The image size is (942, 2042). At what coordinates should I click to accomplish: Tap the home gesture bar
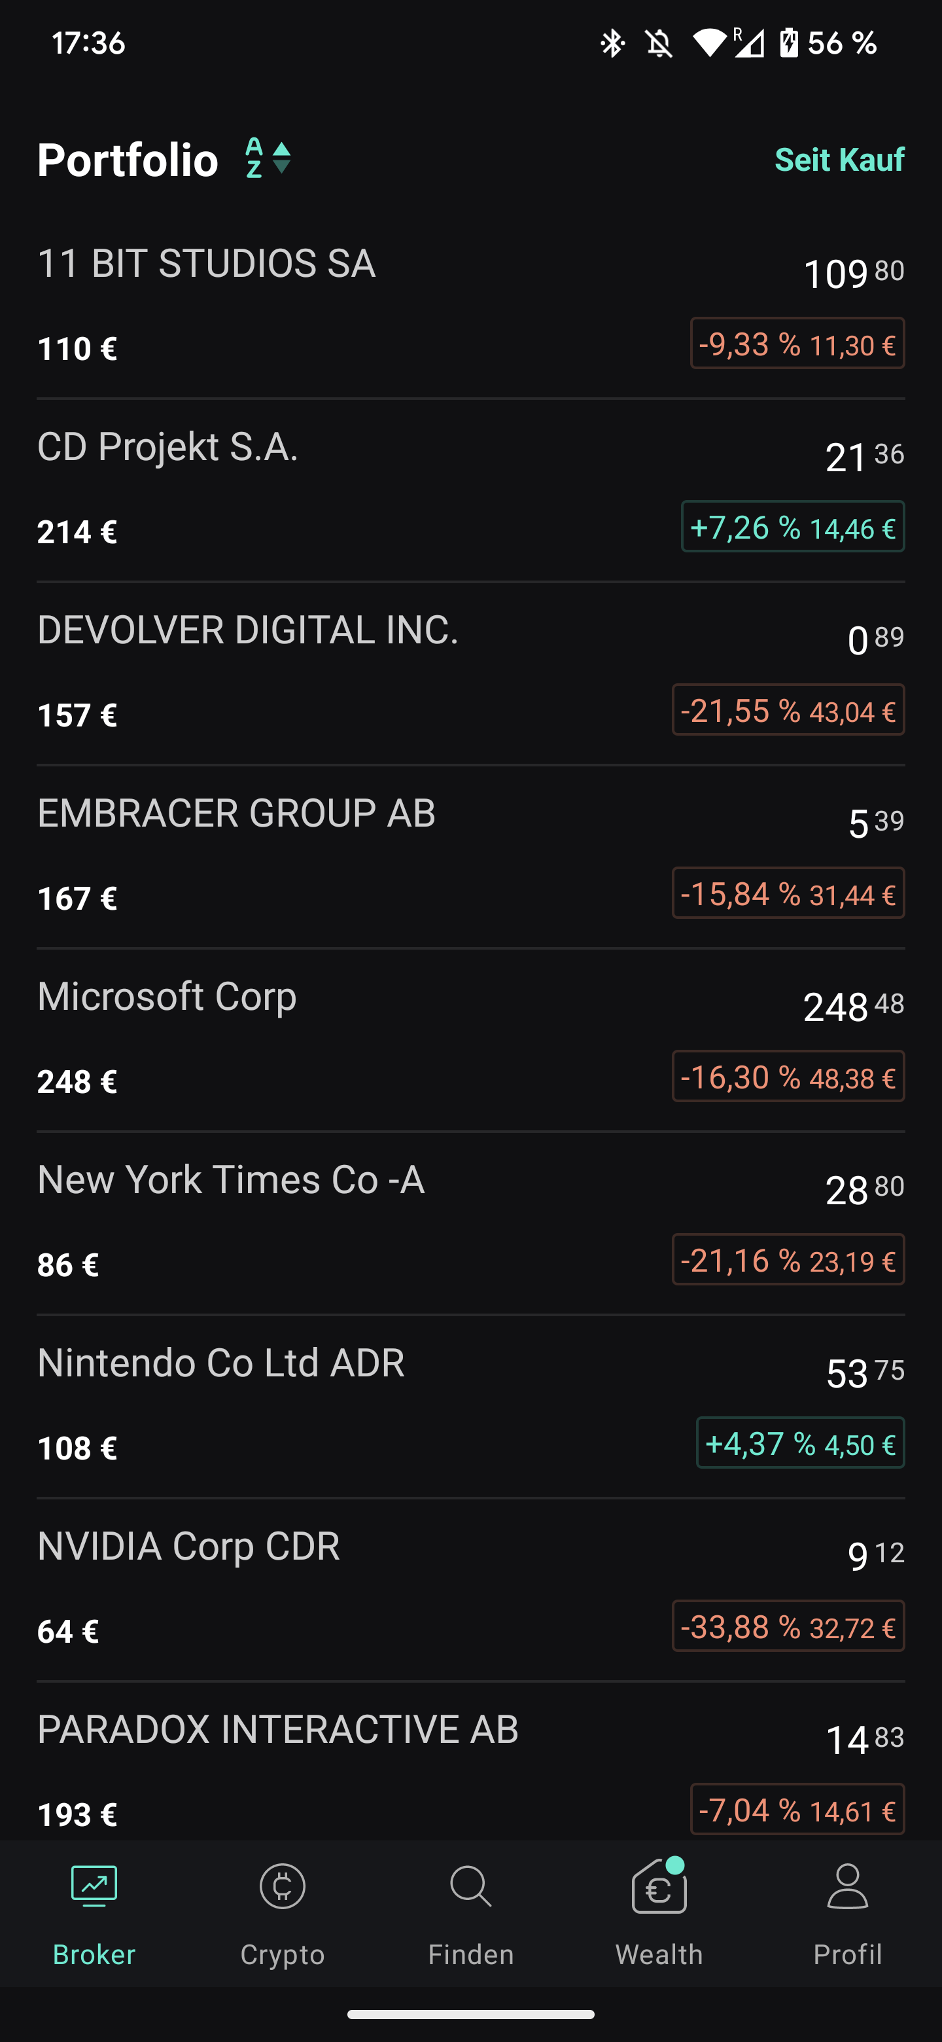(470, 2015)
